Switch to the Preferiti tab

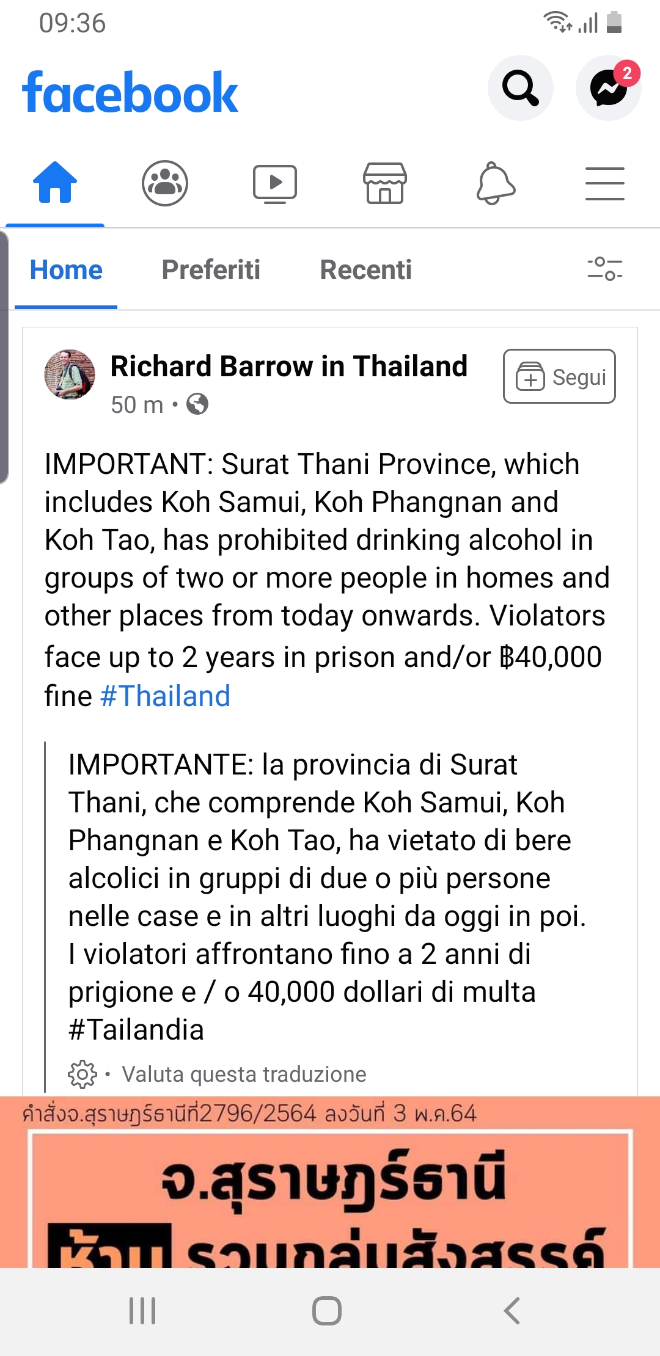tap(211, 269)
